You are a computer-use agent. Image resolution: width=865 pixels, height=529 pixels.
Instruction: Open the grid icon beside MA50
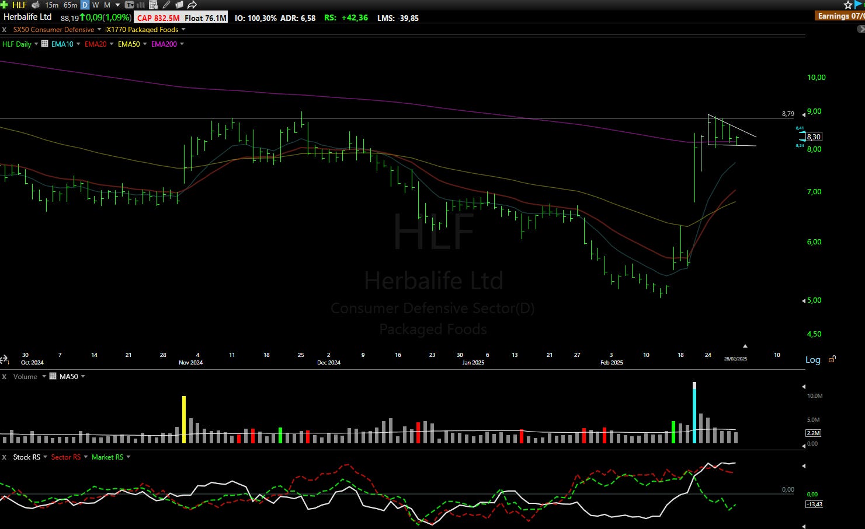(53, 376)
